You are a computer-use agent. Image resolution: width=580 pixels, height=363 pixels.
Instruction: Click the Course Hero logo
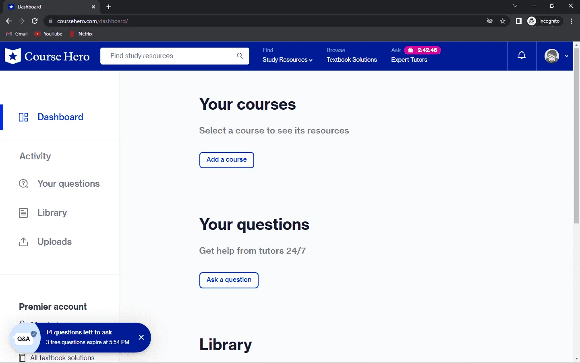click(x=47, y=56)
